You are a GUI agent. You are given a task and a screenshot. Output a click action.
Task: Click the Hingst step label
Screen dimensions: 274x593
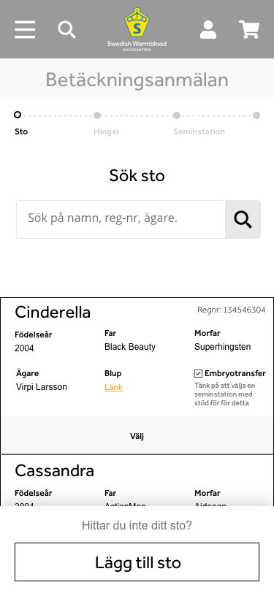(x=107, y=131)
